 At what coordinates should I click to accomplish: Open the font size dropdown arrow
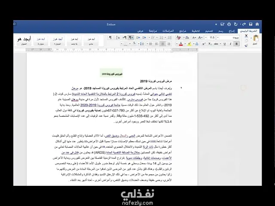(x=206, y=37)
